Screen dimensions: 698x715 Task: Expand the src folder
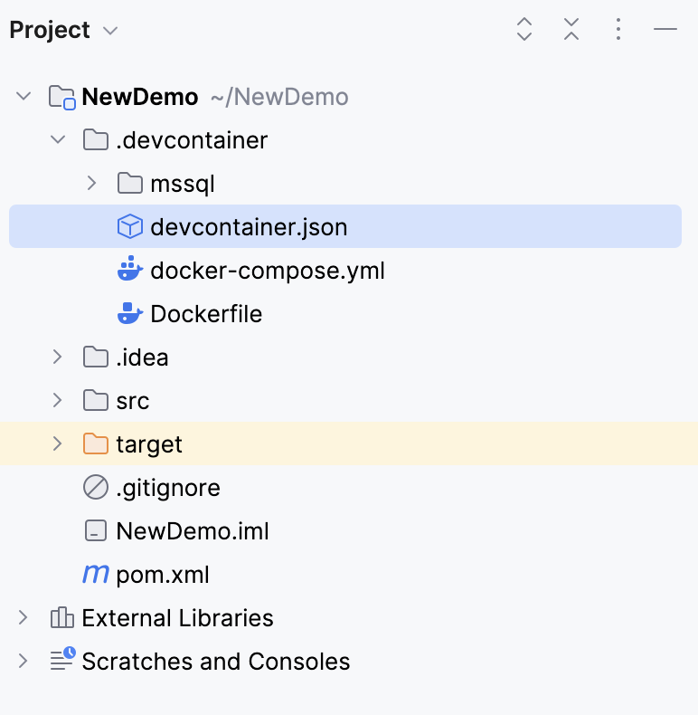(58, 400)
